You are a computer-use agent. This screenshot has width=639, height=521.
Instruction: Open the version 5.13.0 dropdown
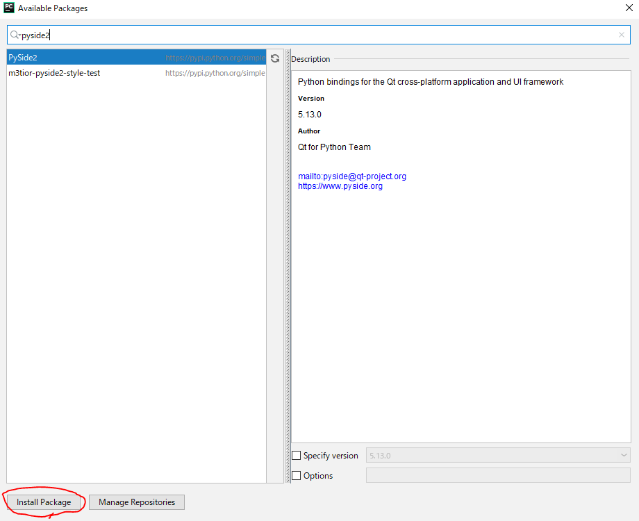pyautogui.click(x=498, y=456)
